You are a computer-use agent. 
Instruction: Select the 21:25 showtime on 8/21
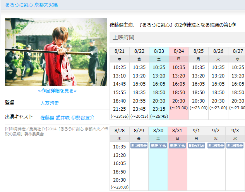[x=119, y=109]
